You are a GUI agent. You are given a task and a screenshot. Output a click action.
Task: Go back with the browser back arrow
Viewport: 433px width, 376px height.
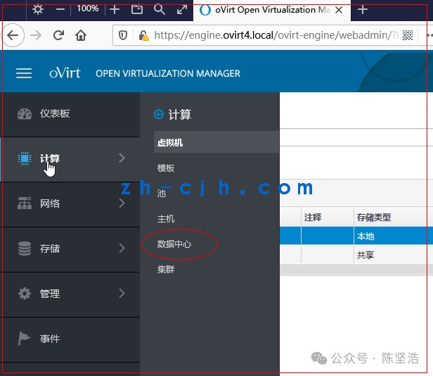coord(13,35)
